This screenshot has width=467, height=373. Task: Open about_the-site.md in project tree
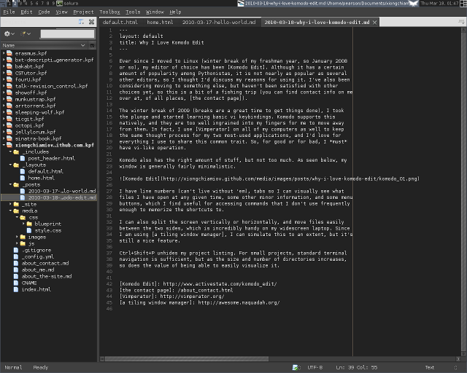(x=47, y=276)
